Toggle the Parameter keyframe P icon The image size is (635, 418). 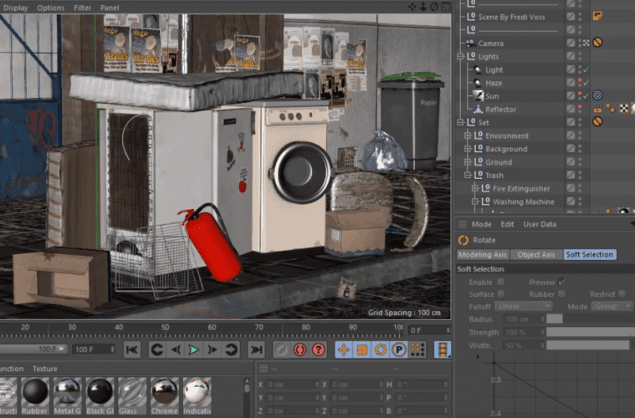click(399, 349)
